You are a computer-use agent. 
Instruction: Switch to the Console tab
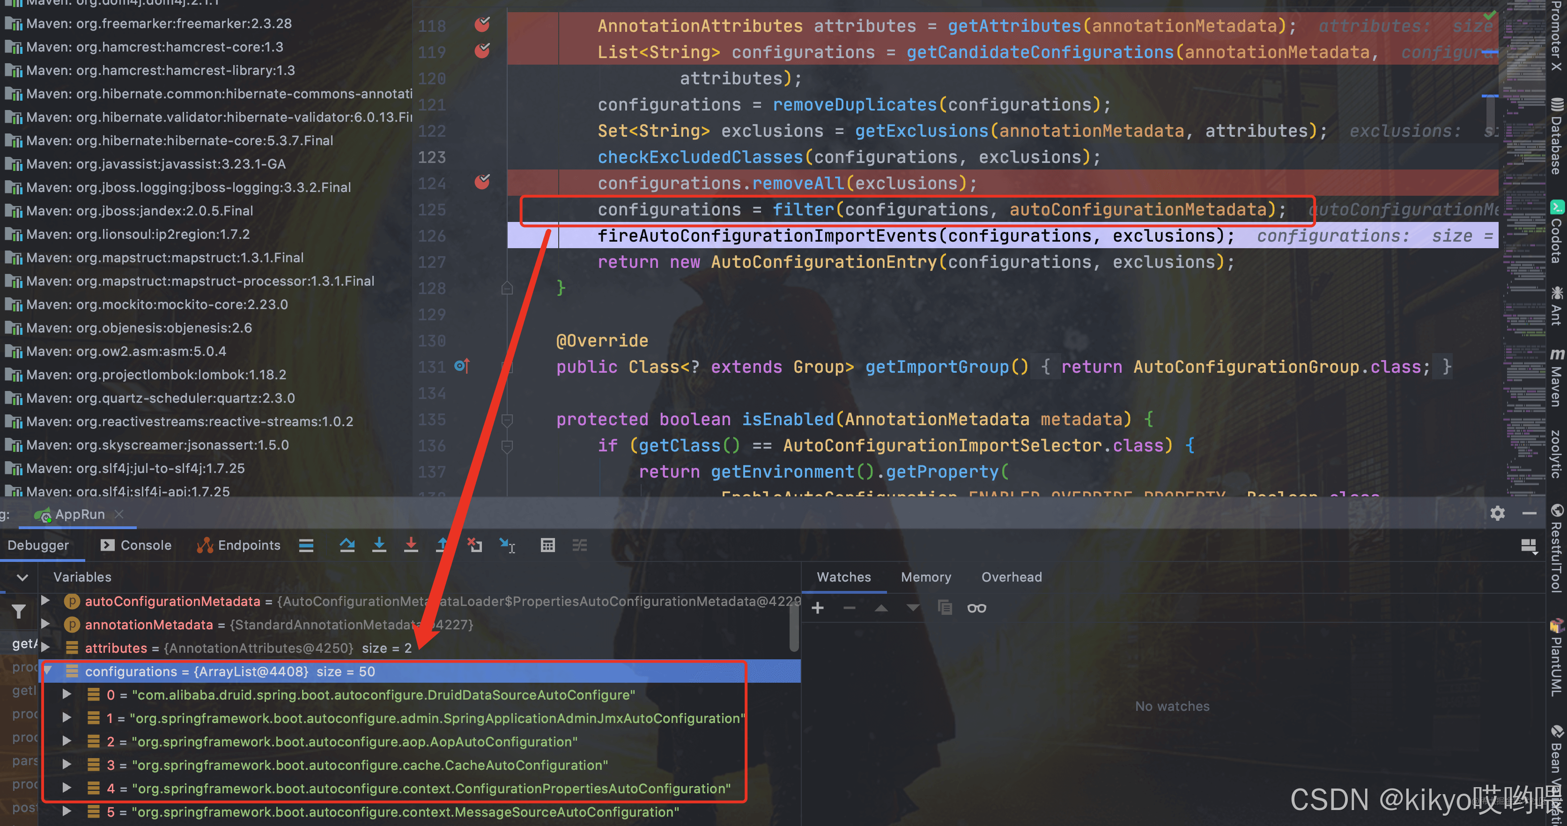(136, 546)
